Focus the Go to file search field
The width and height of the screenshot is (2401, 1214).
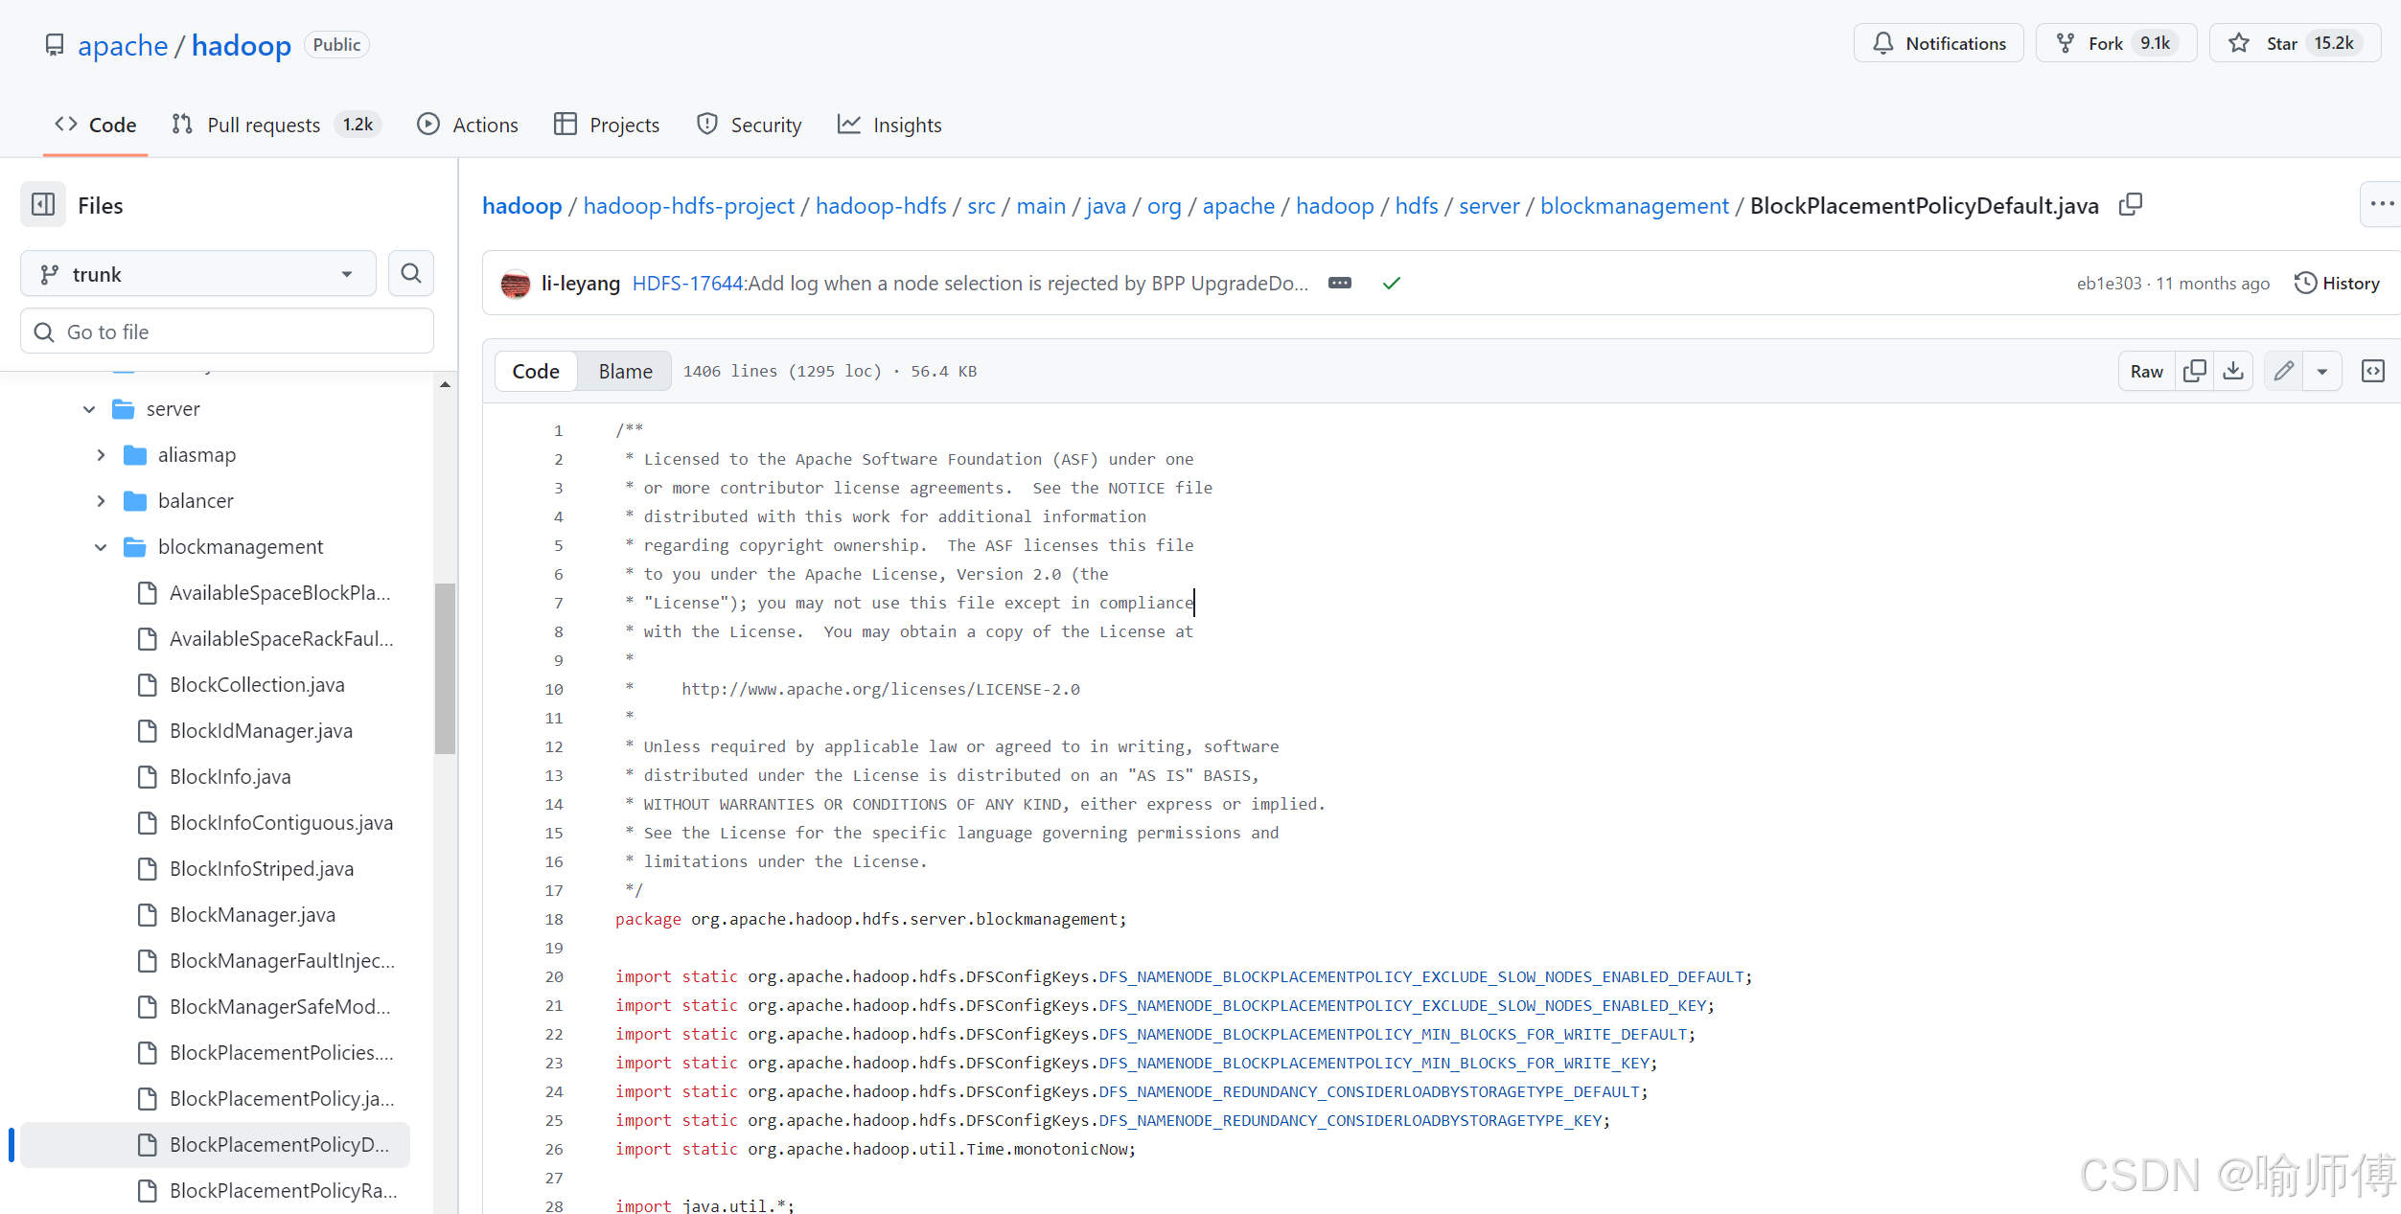pyautogui.click(x=227, y=332)
